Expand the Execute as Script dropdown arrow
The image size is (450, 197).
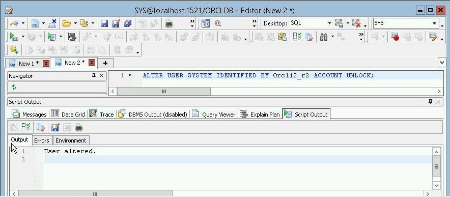pos(61,37)
